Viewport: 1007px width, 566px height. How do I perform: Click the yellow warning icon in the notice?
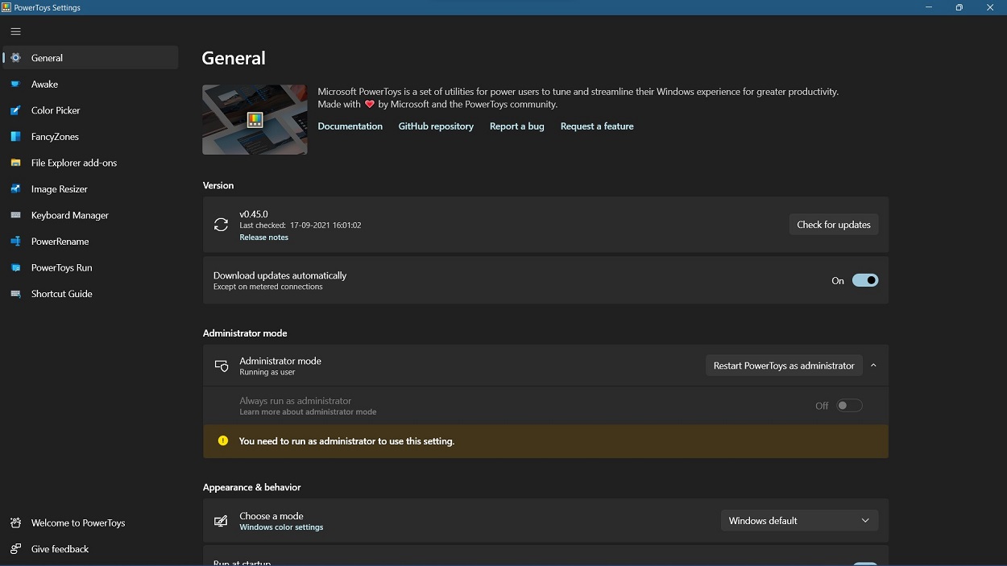tap(223, 440)
